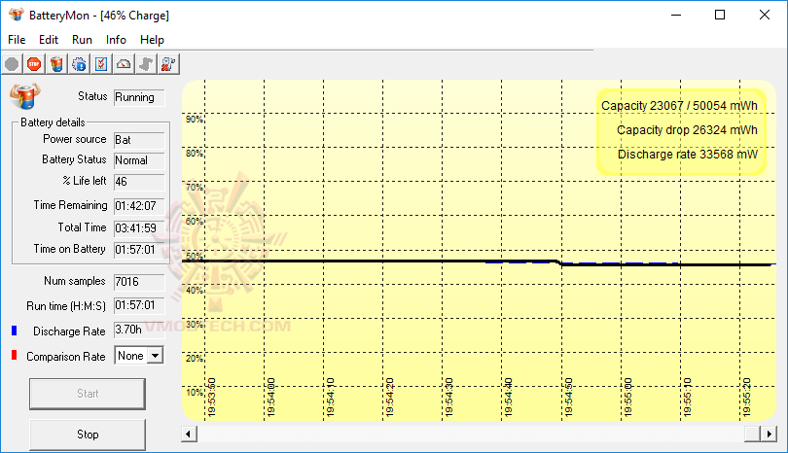Viewport: 788px width, 453px height.
Task: Open the checklist toolbar icon
Action: click(x=101, y=64)
